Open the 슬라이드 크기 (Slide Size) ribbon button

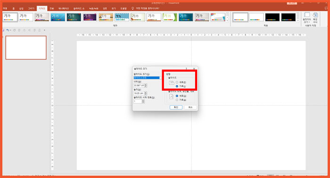point(307,18)
